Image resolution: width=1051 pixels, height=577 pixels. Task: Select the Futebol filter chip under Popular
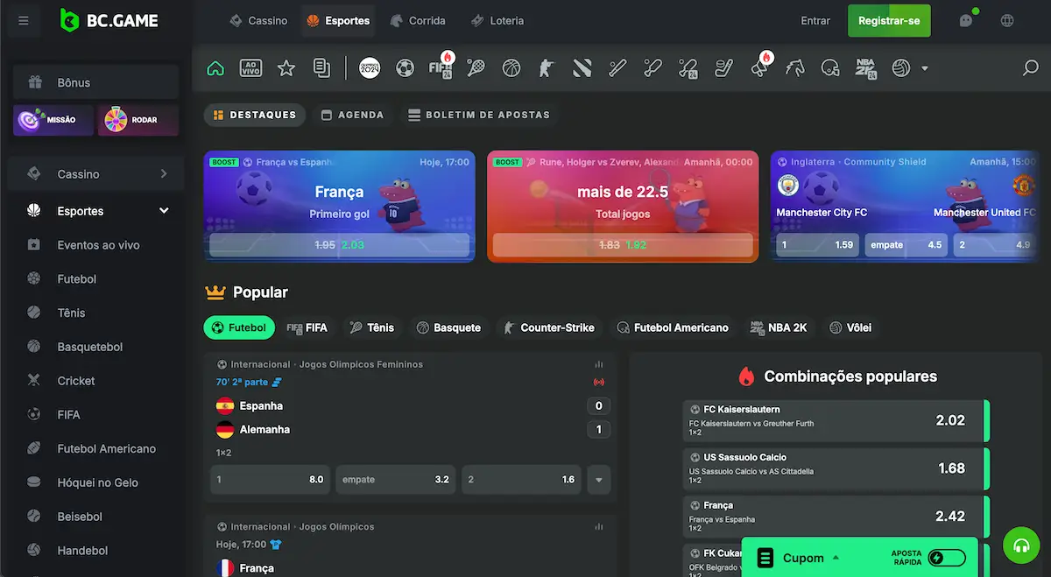click(x=239, y=327)
